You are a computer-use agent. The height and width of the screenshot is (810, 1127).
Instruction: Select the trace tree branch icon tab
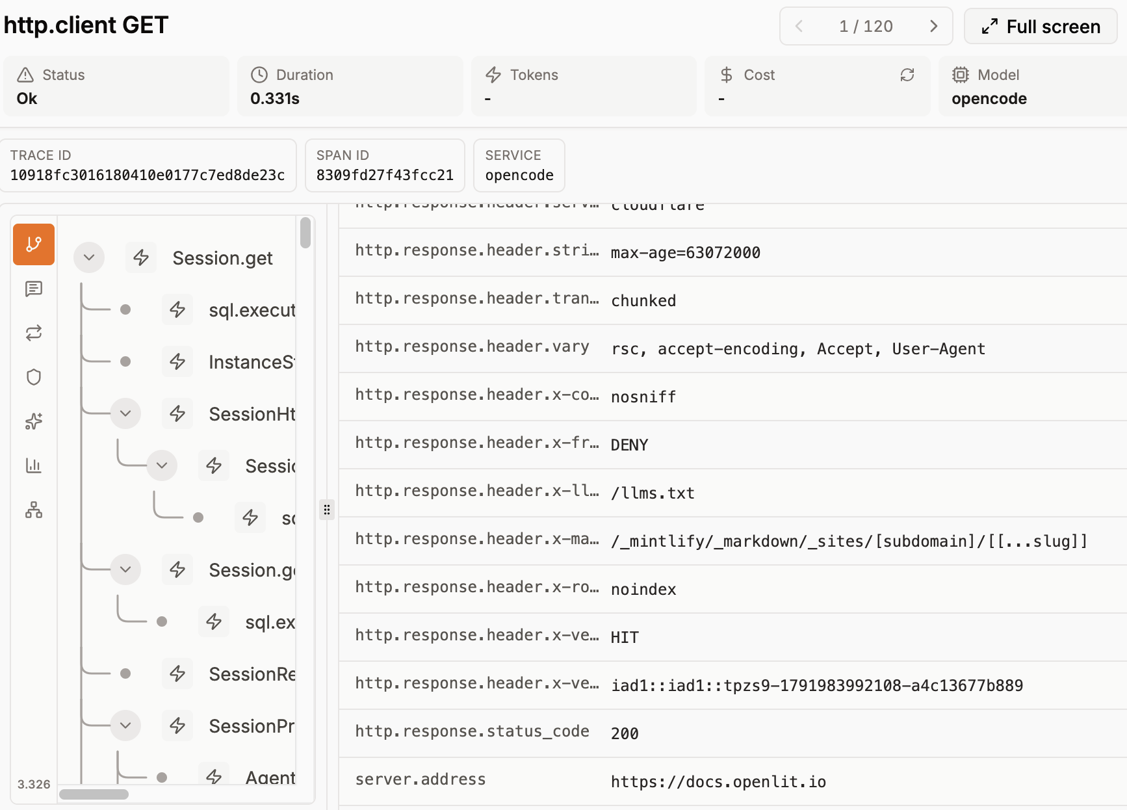34,244
